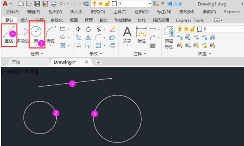Image resolution: width=244 pixels, height=146 pixels.
Task: Expand the 注释 panel
Action: [x=140, y=54]
